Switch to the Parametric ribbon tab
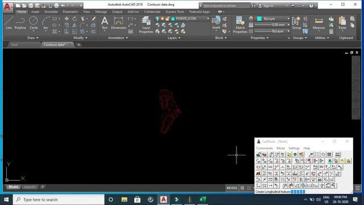Screen dimensions: 364x205 [x=71, y=11]
